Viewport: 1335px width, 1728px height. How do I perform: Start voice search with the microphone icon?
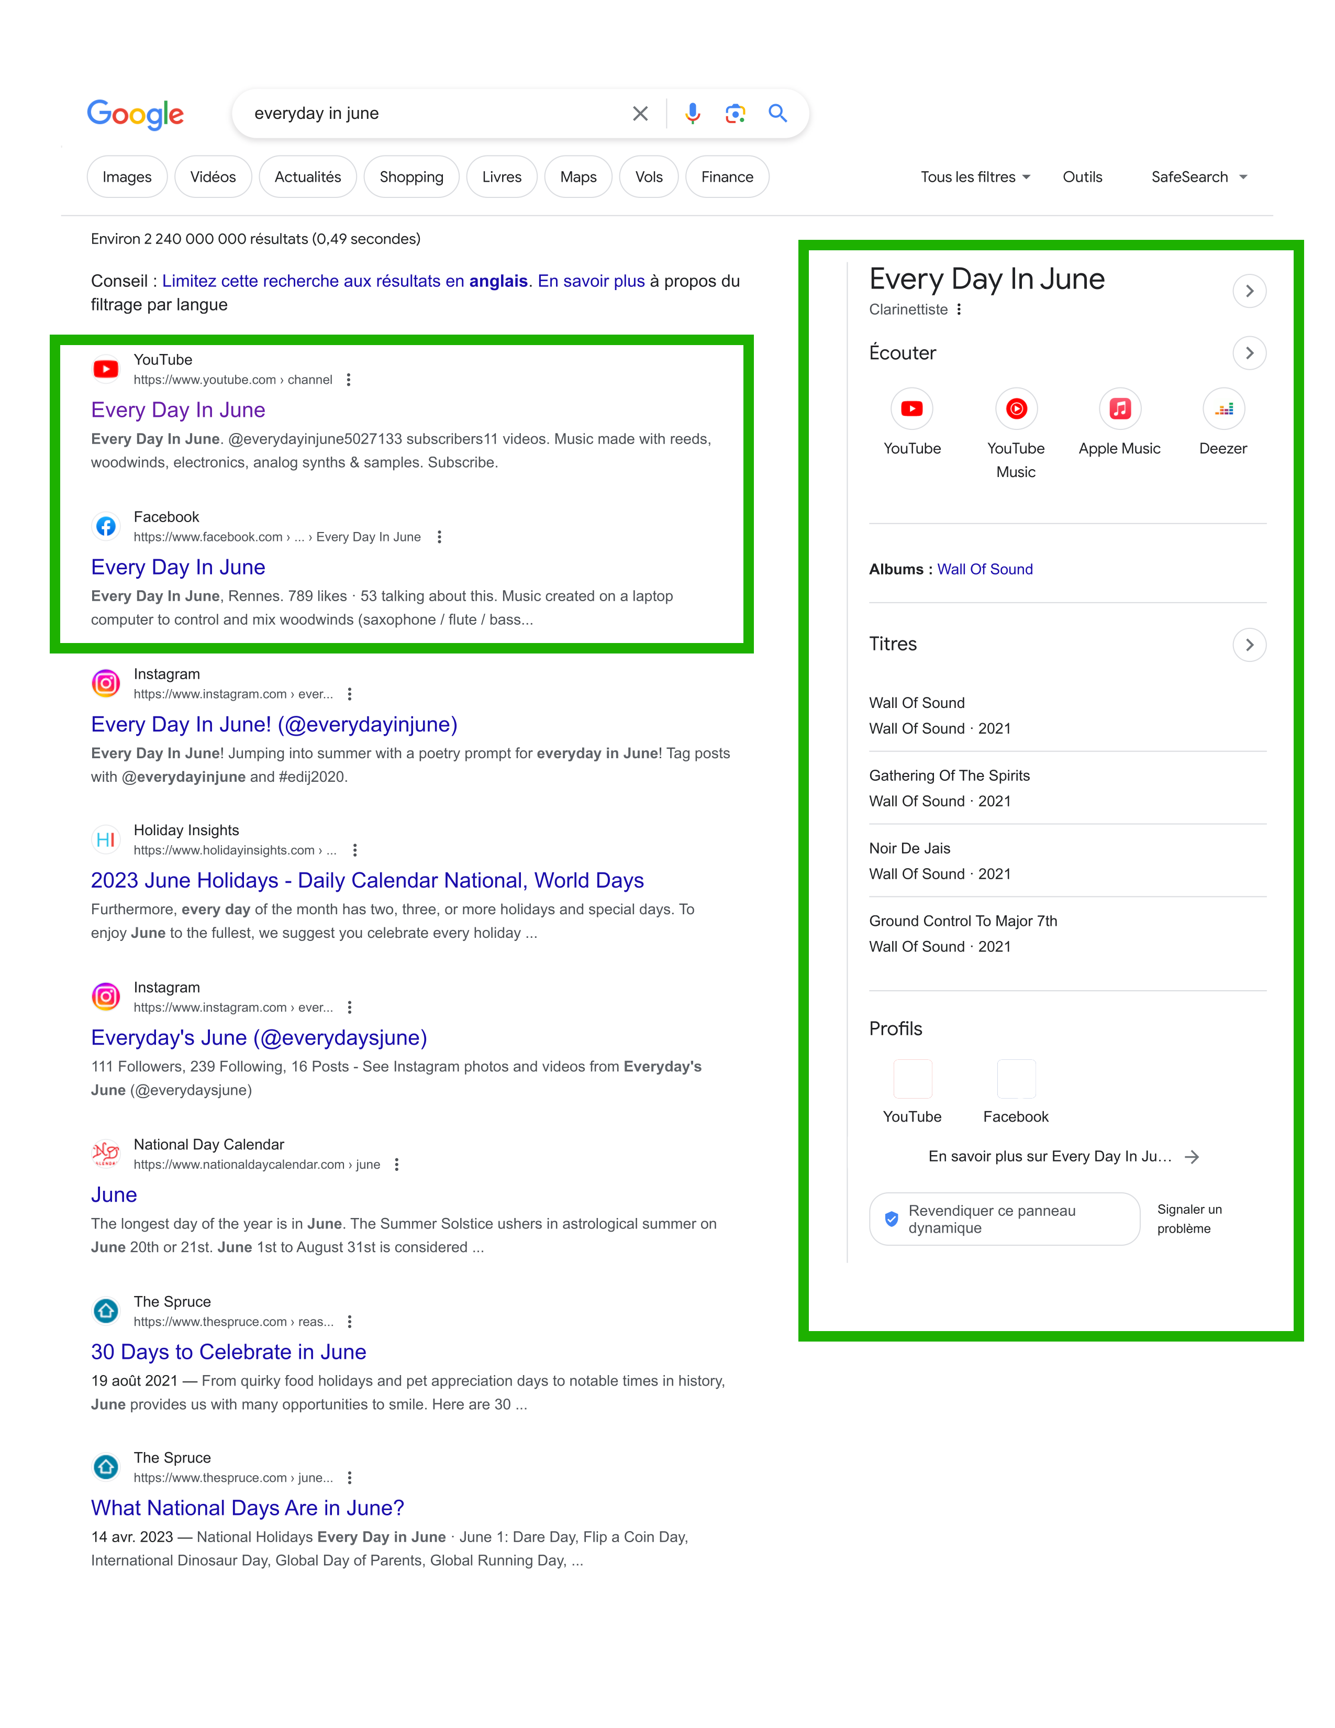692,114
